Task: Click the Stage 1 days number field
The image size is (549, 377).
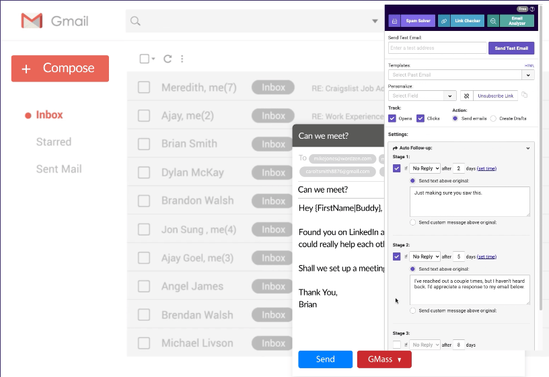Action: [x=458, y=168]
